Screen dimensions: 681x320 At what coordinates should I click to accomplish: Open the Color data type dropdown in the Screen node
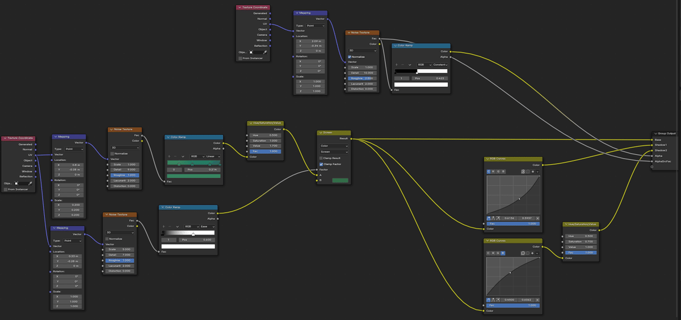pyautogui.click(x=334, y=146)
